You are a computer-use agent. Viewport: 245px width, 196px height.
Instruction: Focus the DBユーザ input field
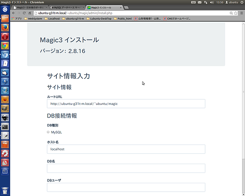[126, 187]
